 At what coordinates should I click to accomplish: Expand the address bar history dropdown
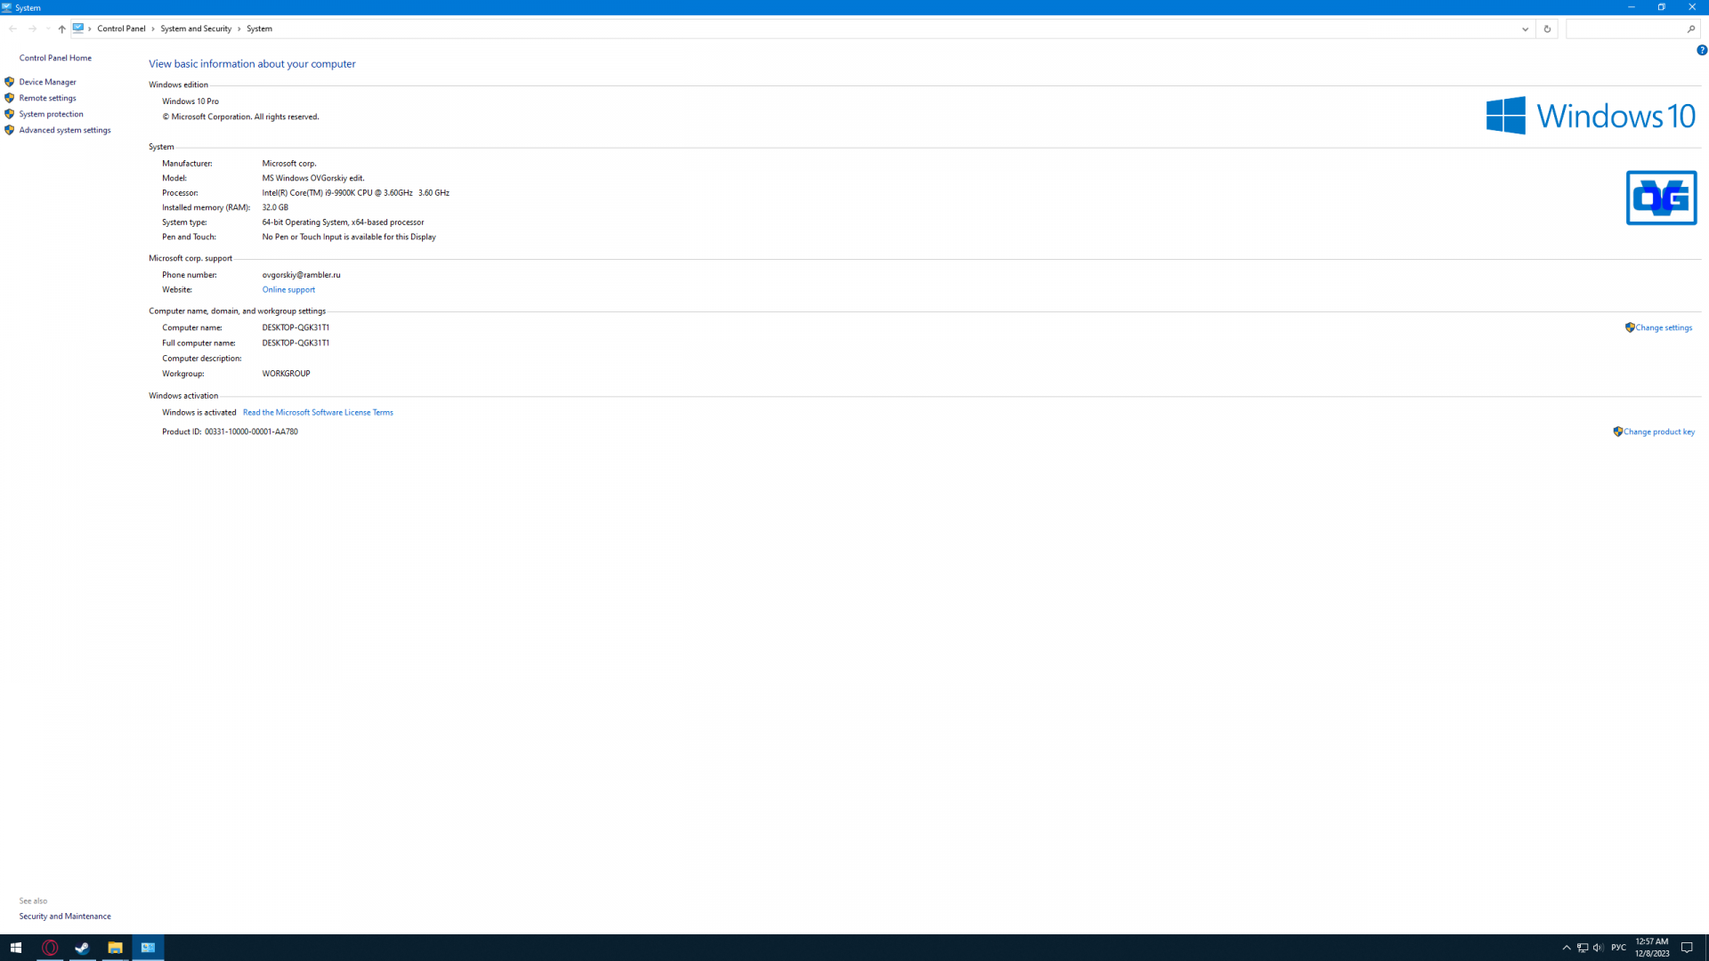pos(1525,28)
